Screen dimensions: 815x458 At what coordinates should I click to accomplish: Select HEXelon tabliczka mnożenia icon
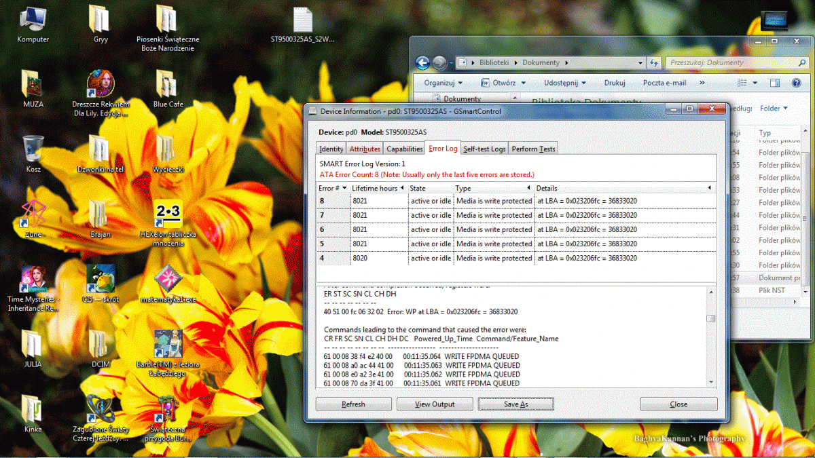pos(168,224)
